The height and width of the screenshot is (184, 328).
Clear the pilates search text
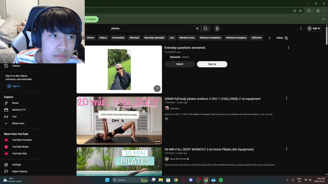point(197,28)
